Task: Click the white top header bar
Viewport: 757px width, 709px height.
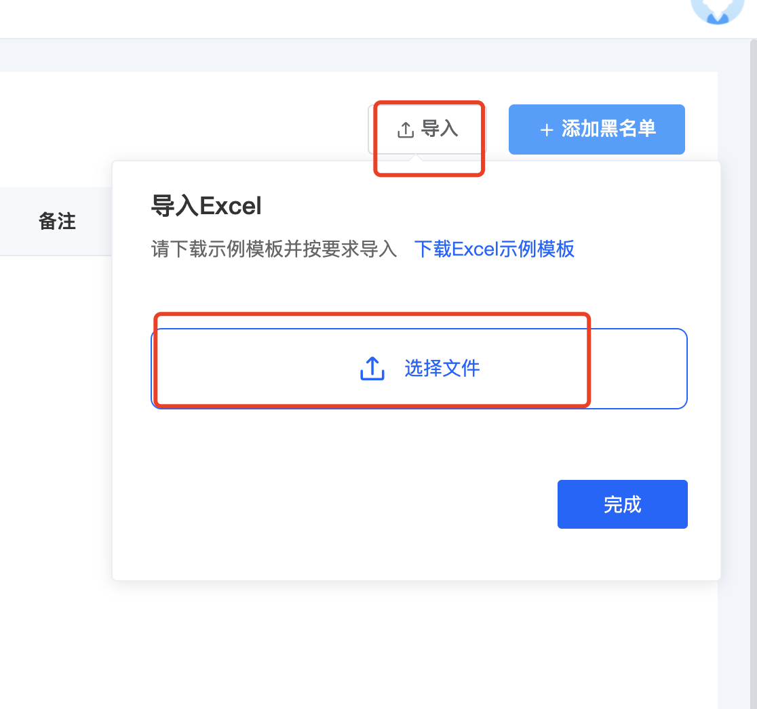Action: (x=338, y=19)
